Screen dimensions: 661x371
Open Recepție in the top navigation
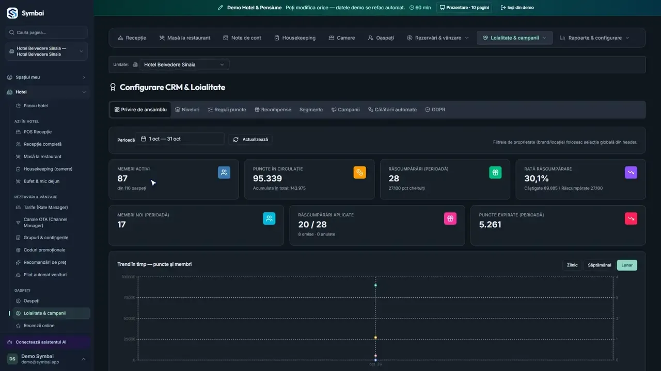(132, 38)
